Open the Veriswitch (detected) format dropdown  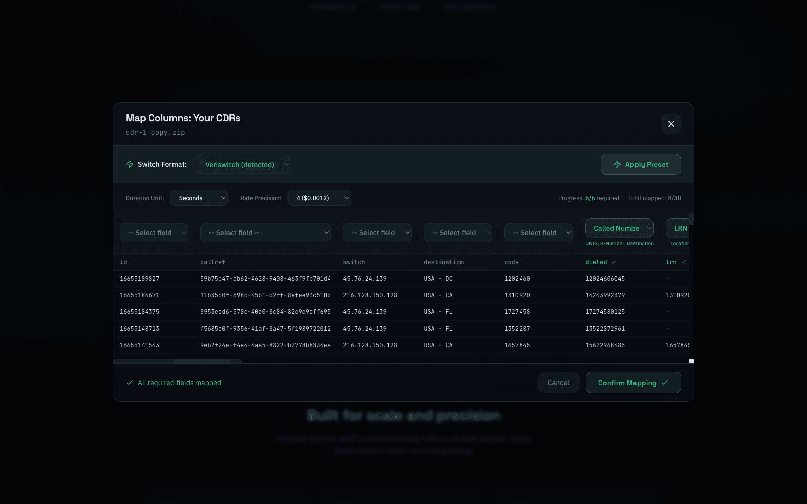coord(243,165)
